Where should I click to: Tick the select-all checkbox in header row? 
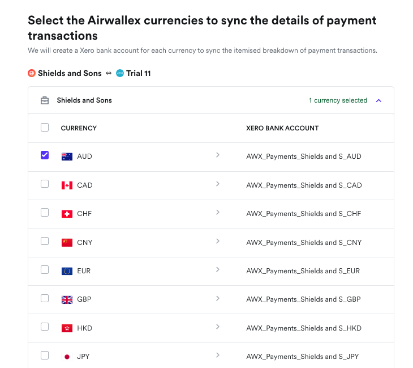(x=45, y=128)
